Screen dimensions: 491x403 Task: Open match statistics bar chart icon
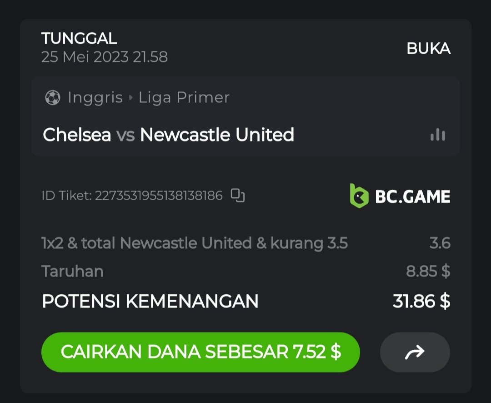(x=438, y=135)
